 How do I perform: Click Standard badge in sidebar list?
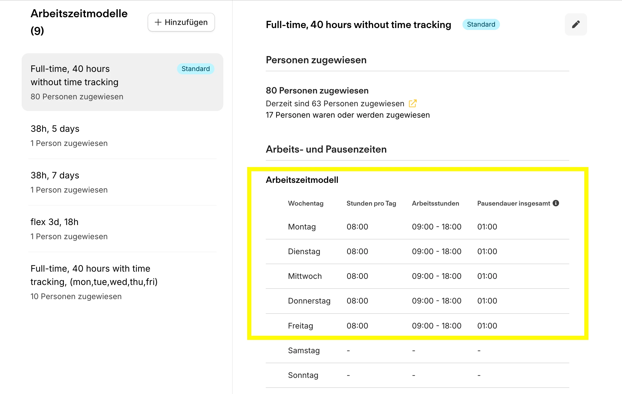pos(195,69)
